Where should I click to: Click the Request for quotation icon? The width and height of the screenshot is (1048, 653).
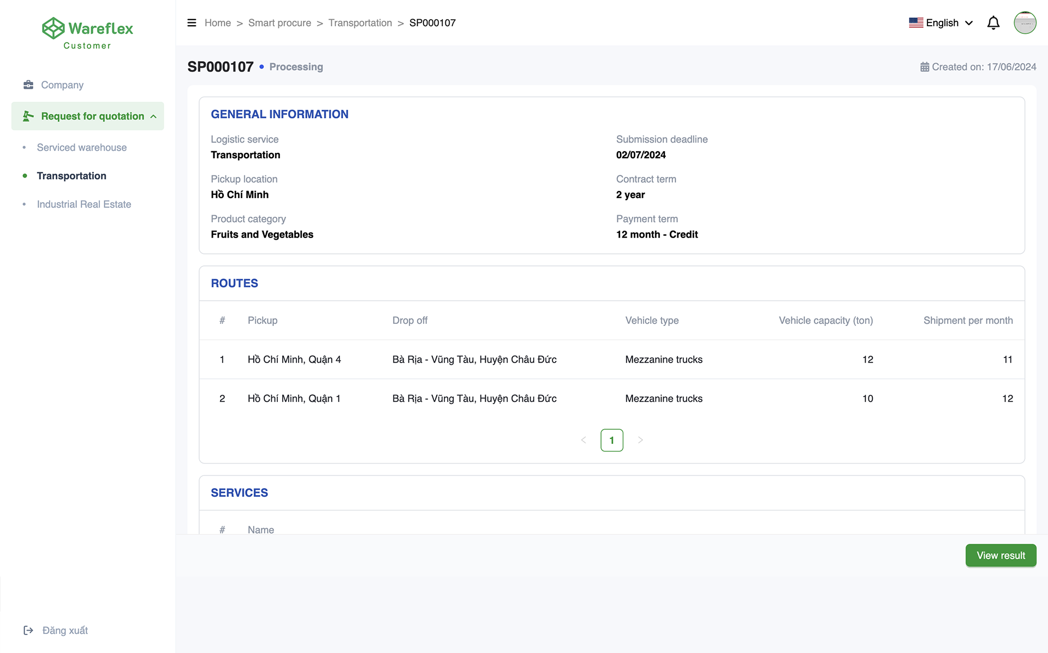pyautogui.click(x=28, y=116)
